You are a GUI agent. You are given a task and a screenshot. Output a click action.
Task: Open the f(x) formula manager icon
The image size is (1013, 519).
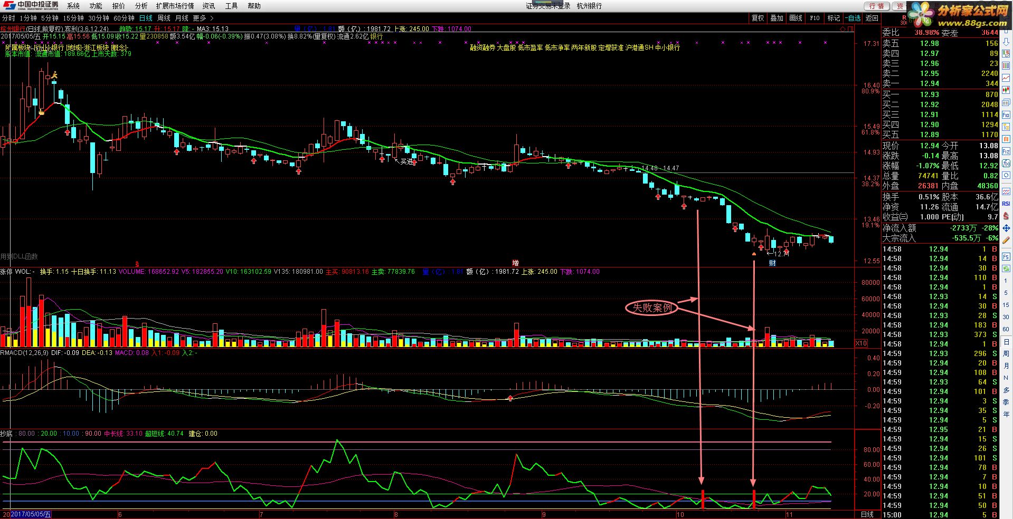pos(1006,164)
